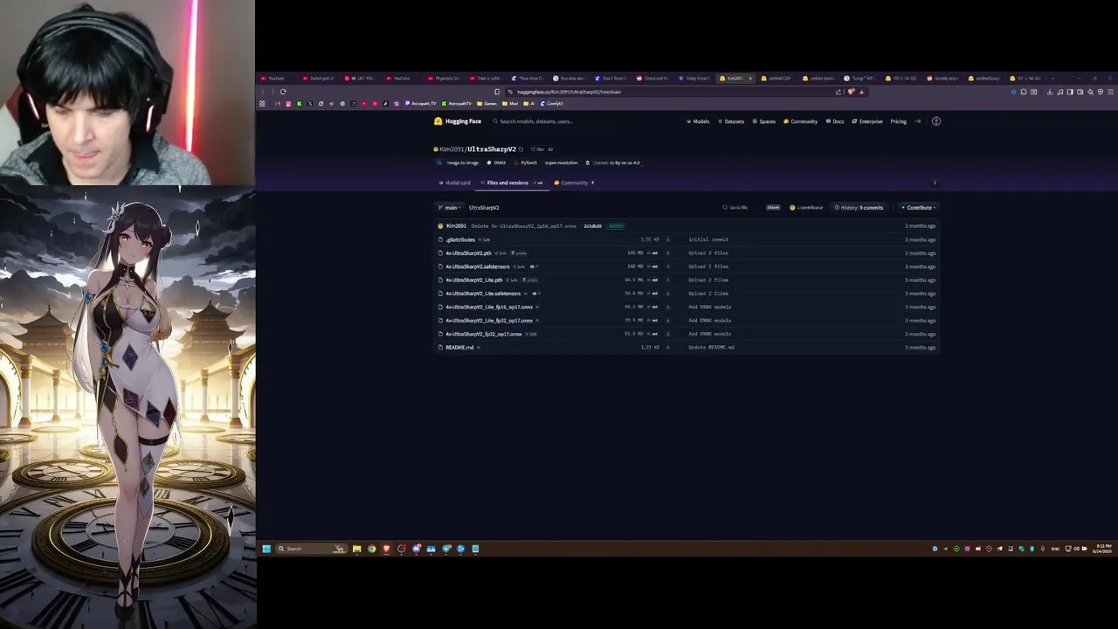The image size is (1118, 629).
Task: Open 4x-UltraSharpV2.safetensors file
Action: pos(477,266)
